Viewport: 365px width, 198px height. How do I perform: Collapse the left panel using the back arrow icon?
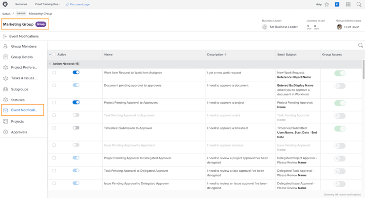pyautogui.click(x=5, y=36)
